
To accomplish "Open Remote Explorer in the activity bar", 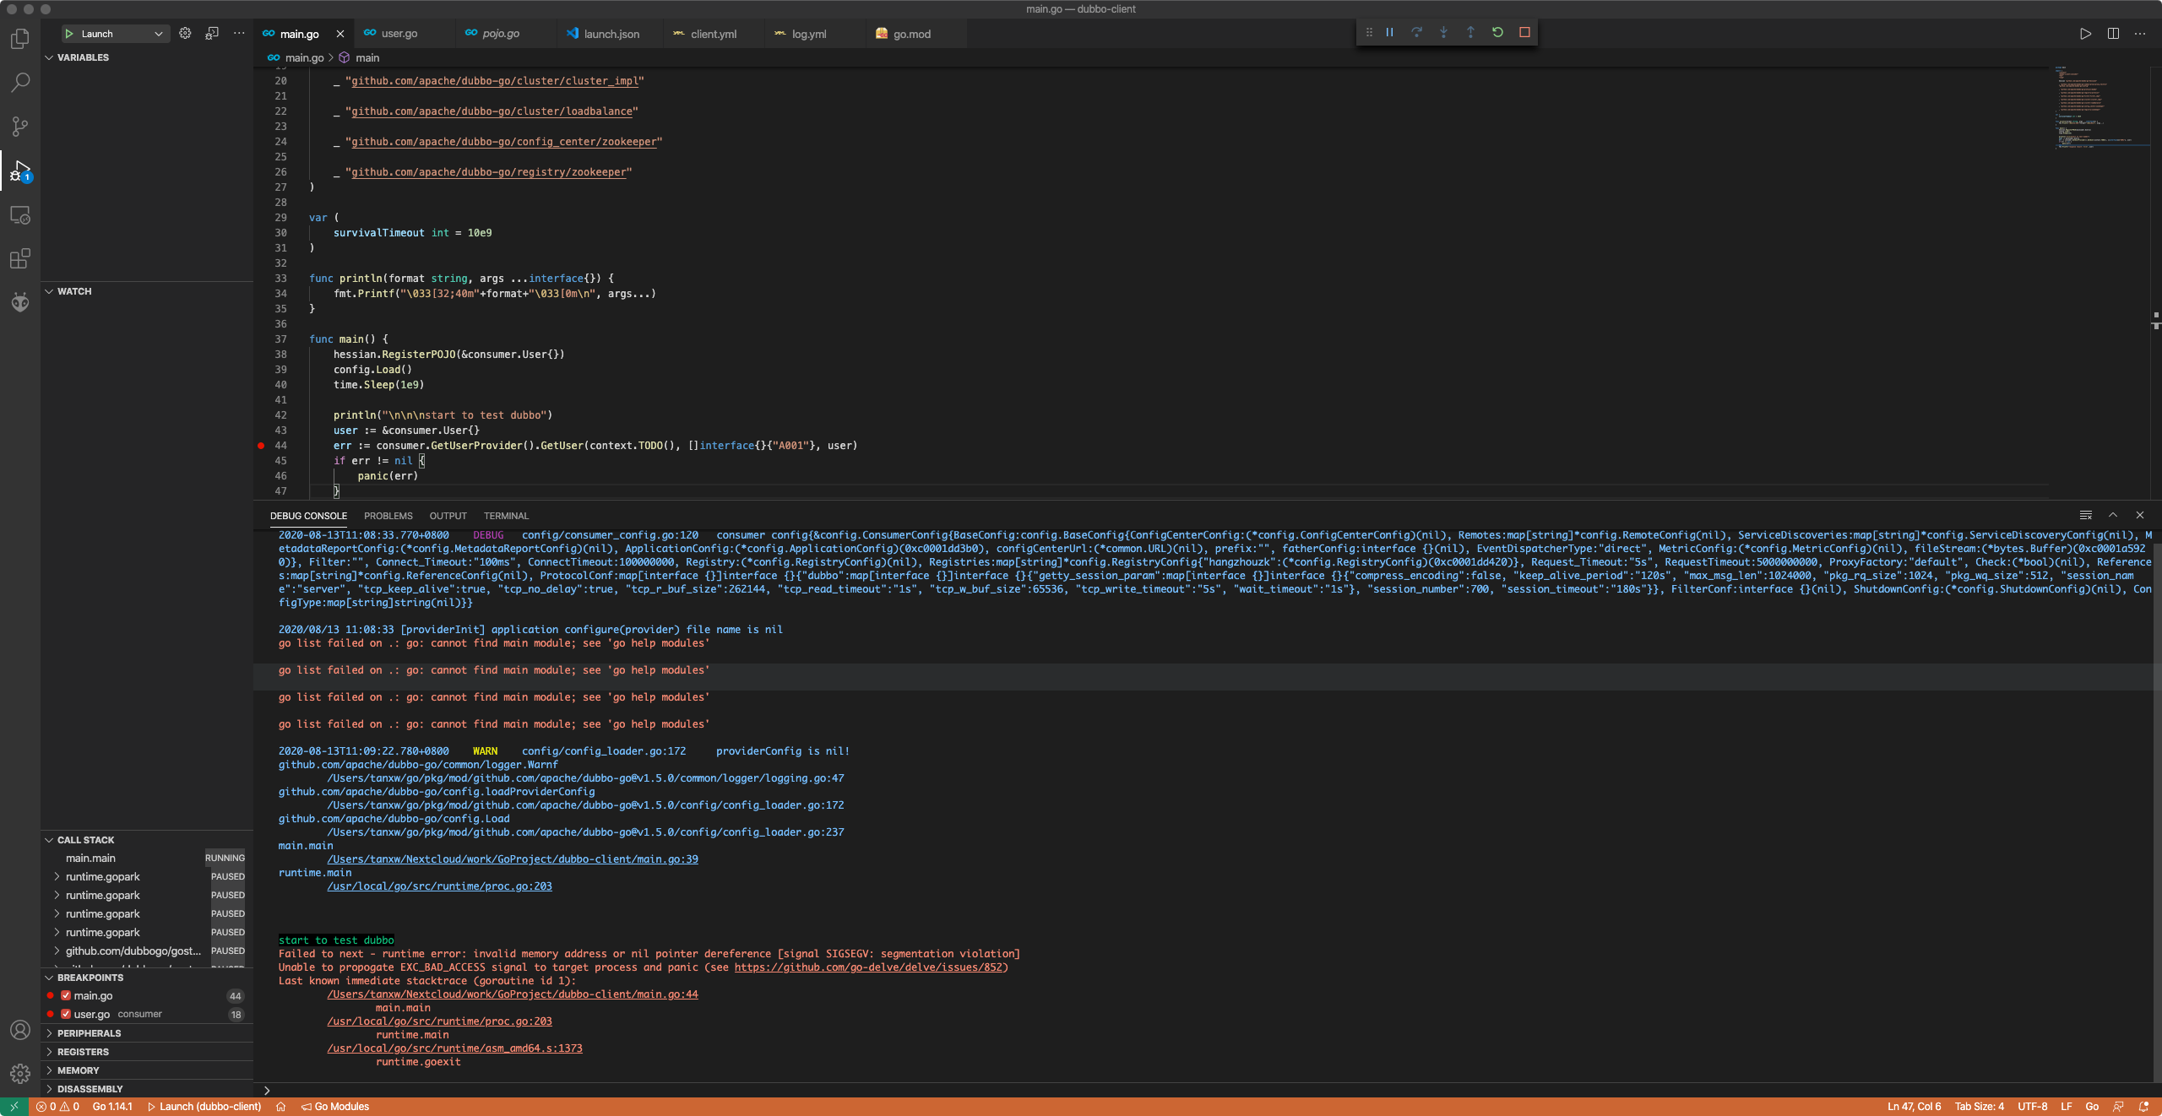I will [x=20, y=216].
